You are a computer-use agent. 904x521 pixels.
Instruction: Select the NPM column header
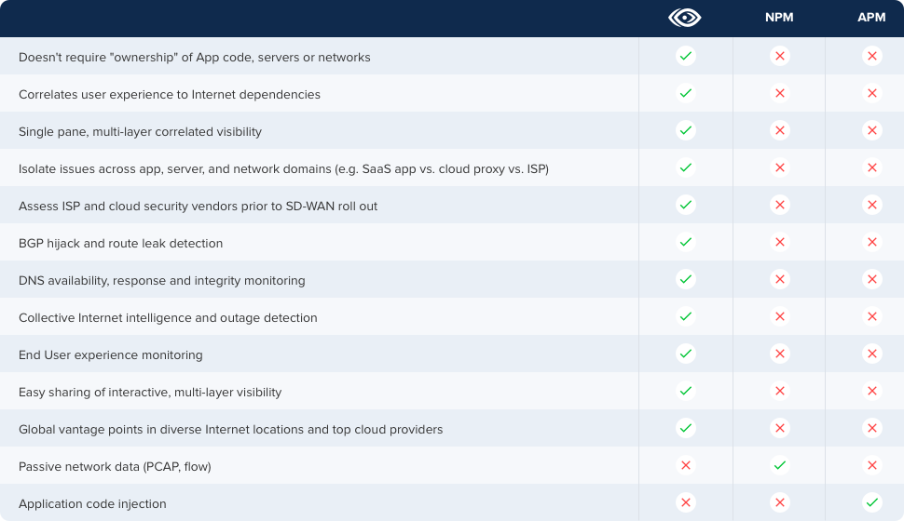[779, 18]
